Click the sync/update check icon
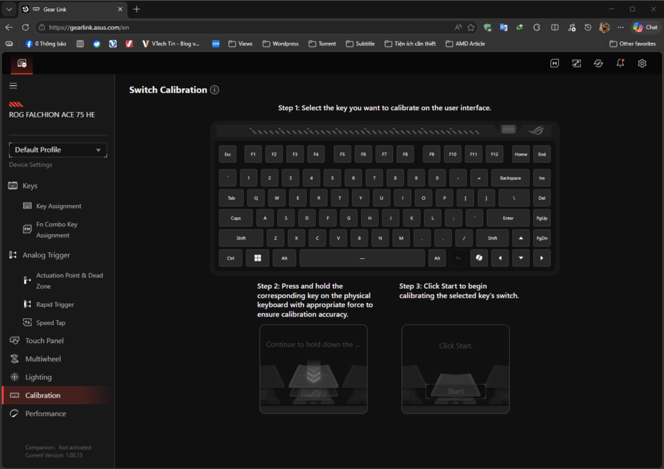 pos(599,63)
